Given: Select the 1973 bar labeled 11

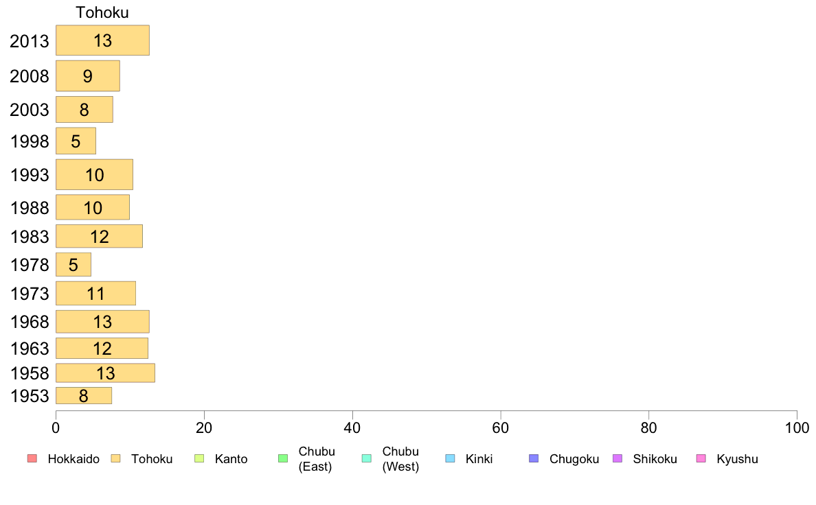Looking at the screenshot, I should coord(95,294).
